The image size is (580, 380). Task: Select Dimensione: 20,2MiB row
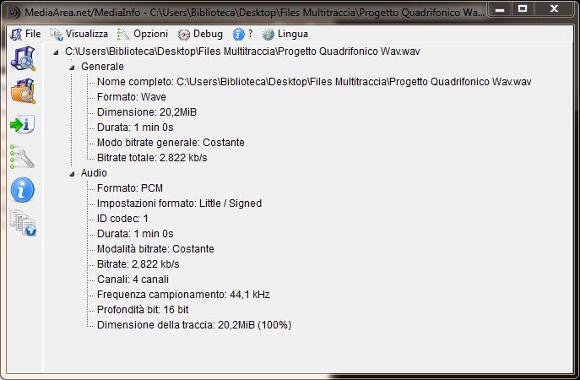point(147,112)
